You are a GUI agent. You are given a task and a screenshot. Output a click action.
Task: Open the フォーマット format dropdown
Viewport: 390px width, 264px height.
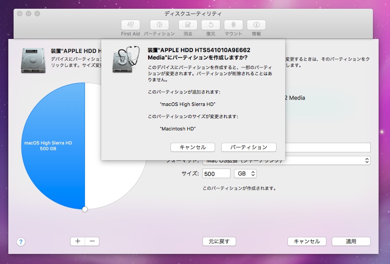coord(287,161)
